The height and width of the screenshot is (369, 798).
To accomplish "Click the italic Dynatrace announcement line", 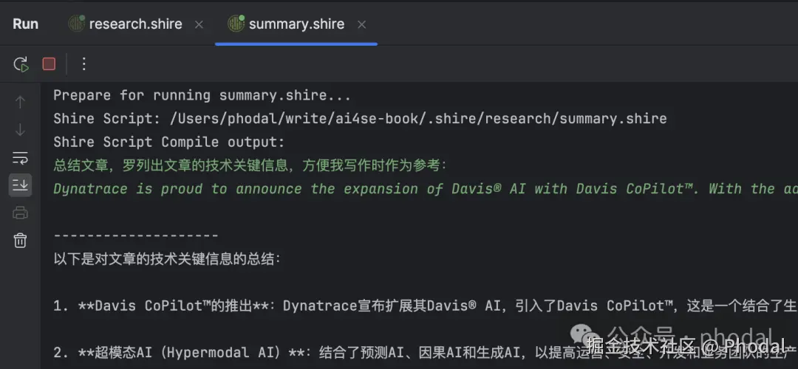I will click(426, 189).
